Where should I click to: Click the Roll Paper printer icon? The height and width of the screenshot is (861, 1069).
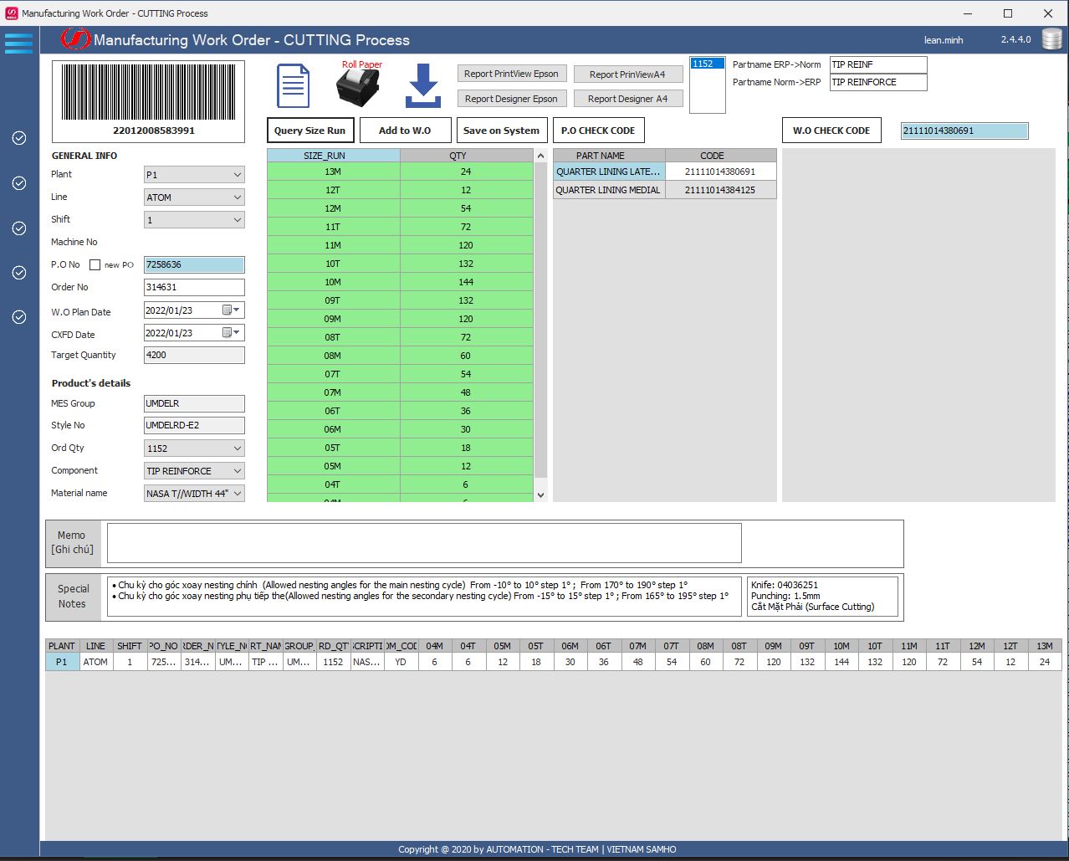pos(358,87)
